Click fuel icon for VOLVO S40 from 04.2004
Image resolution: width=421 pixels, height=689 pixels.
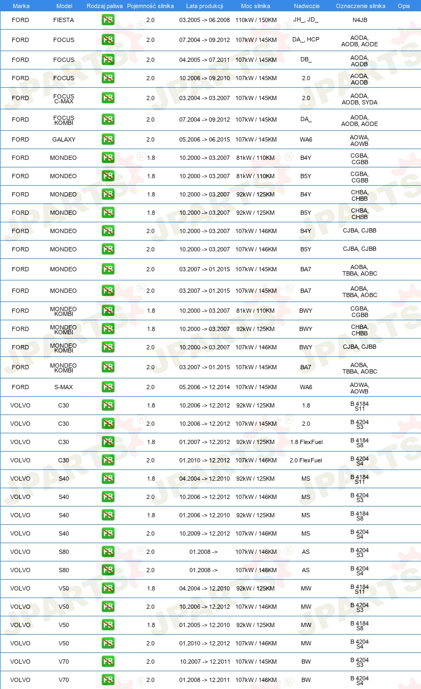[108, 479]
